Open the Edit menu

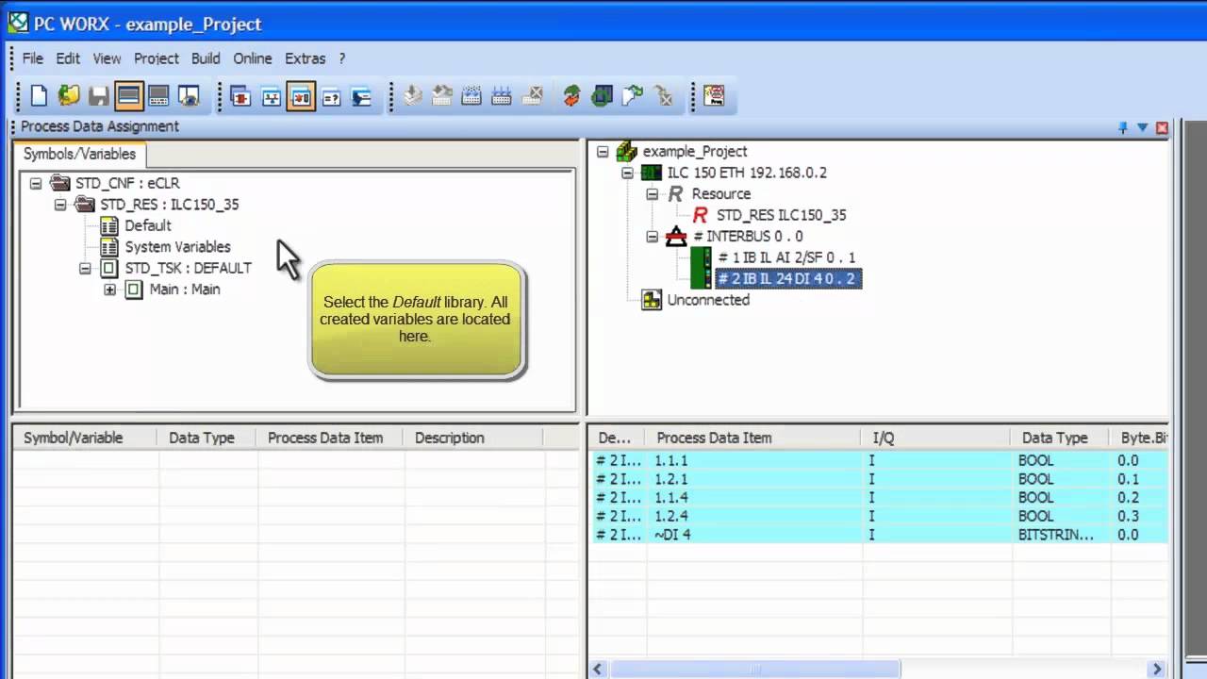click(x=68, y=58)
